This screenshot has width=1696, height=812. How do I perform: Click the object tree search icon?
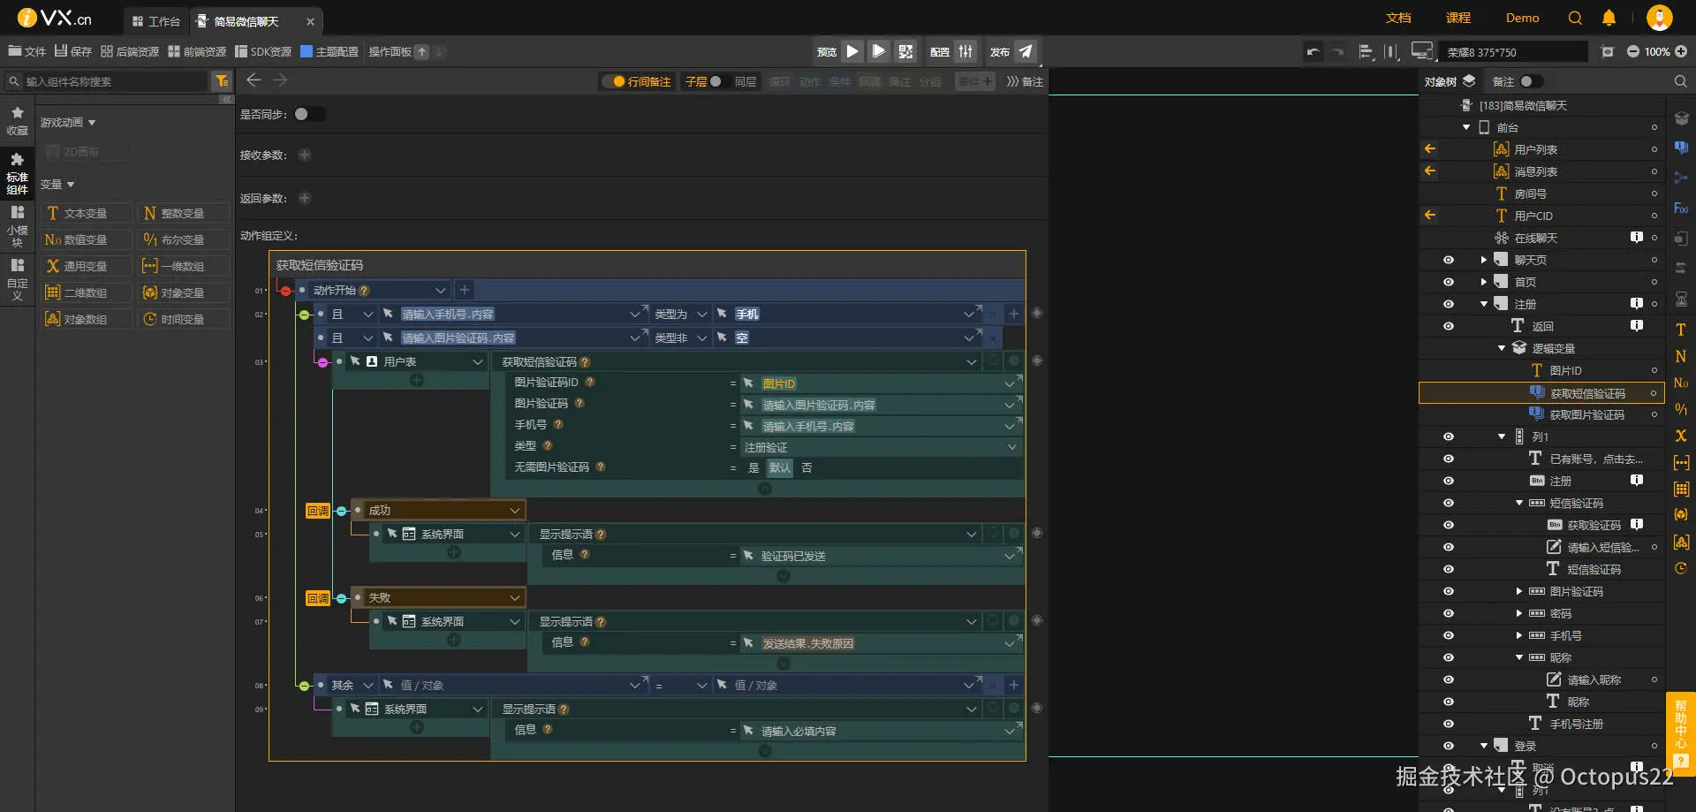tap(1680, 81)
